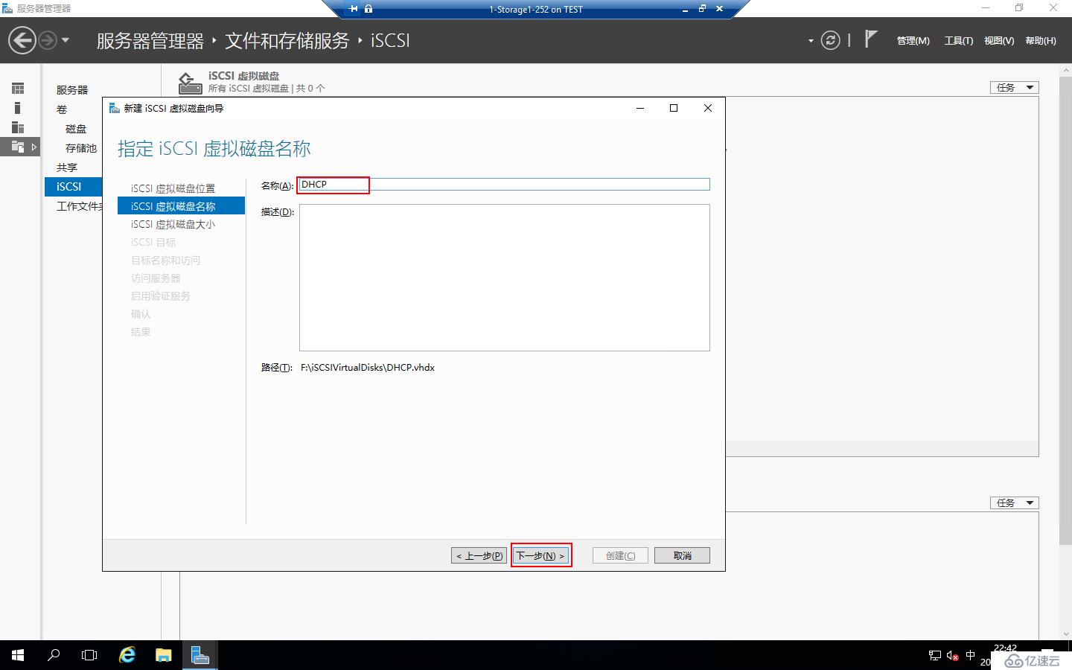Open the 视图(V) menu
Viewport: 1072px width, 670px height.
(x=998, y=41)
